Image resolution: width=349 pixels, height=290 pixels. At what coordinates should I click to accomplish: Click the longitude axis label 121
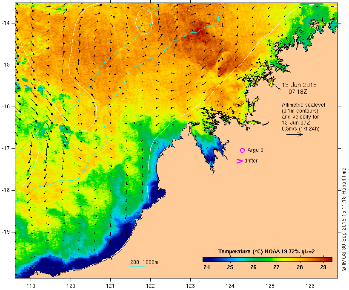[x=110, y=286]
